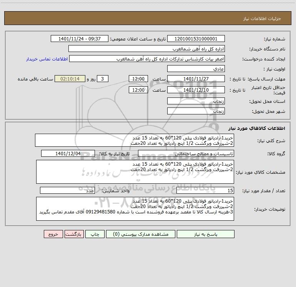Image resolution: width=296 pixels, height=287 pixels.
Task: Click the need date field 1401/12/04
Action: coord(68,154)
